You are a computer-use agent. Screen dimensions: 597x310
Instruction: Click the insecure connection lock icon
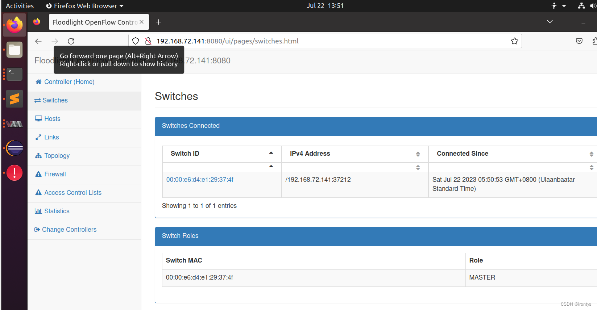[148, 41]
